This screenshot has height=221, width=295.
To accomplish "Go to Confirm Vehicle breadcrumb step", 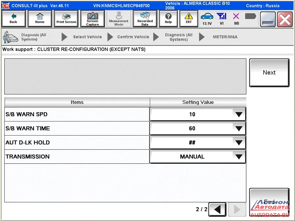I will (133, 37).
